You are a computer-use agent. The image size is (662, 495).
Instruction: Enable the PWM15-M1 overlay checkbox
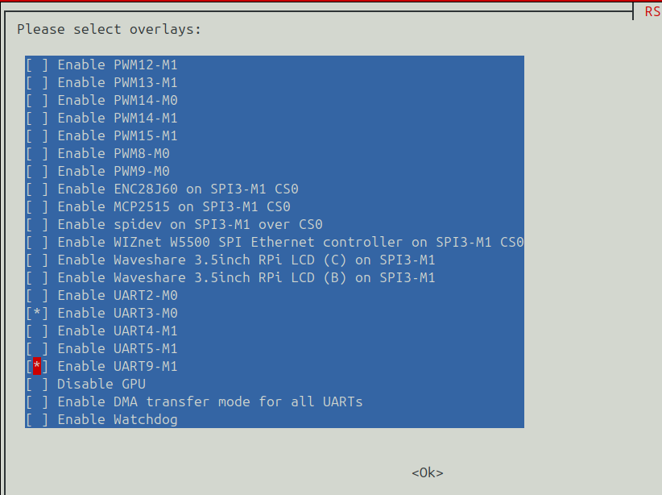[x=275, y=135]
